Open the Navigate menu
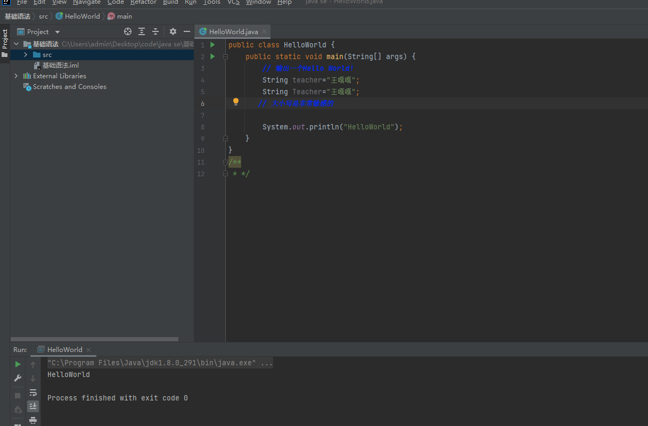 [86, 2]
